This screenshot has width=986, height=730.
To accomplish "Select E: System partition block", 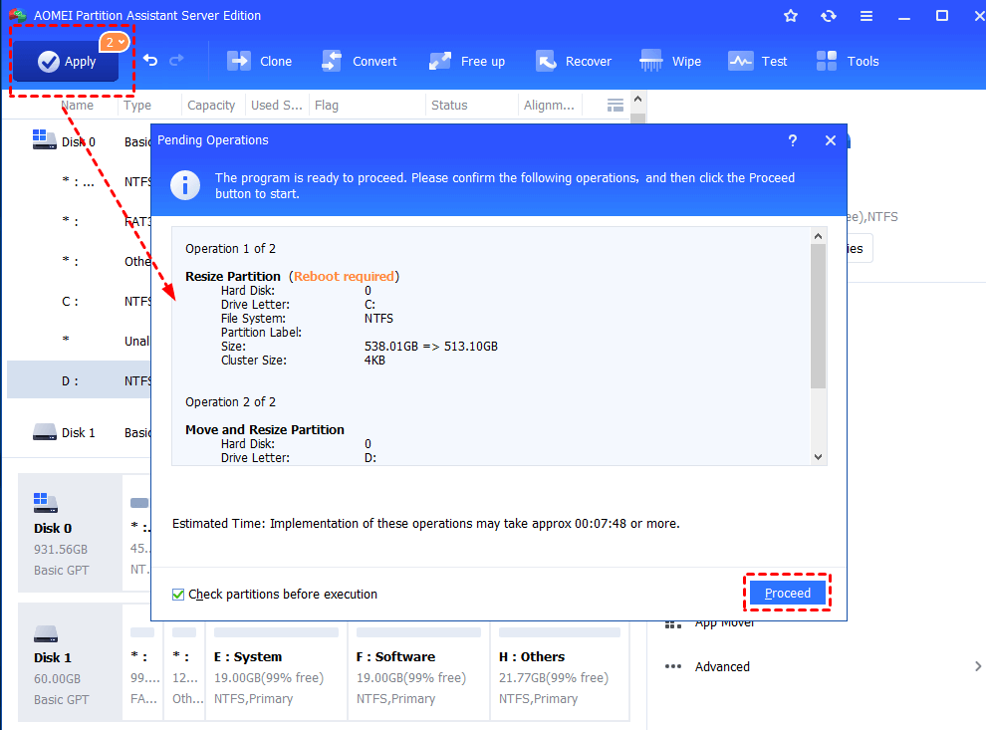I will (276, 671).
